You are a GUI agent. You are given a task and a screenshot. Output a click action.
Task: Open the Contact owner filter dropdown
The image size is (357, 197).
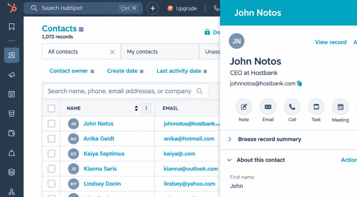click(72, 71)
